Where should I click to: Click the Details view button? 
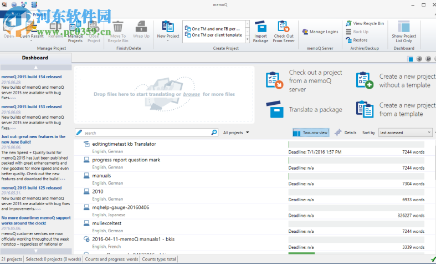345,133
